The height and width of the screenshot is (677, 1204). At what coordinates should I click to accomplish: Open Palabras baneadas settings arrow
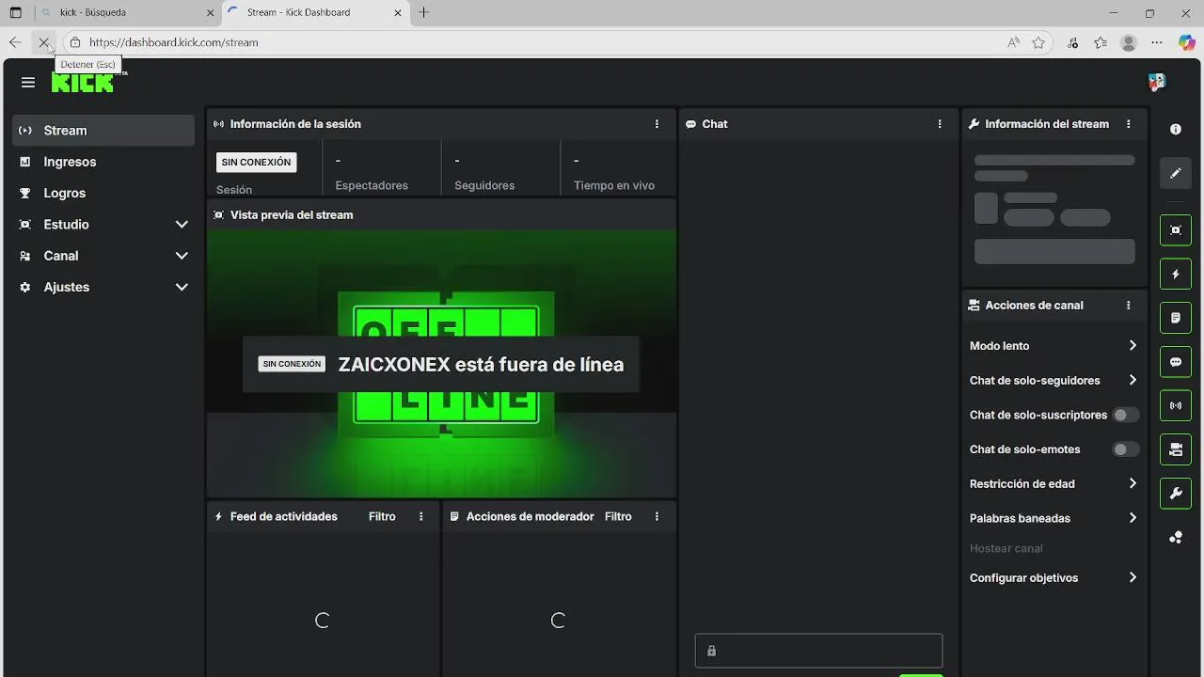(1133, 518)
